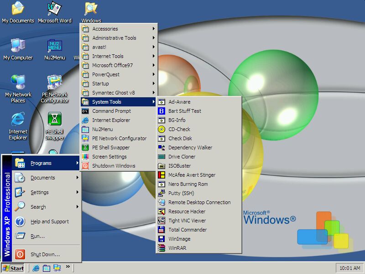This screenshot has width=365, height=274.
Task: Click Shutdown Windows icon in Programs menu
Action: [85, 166]
